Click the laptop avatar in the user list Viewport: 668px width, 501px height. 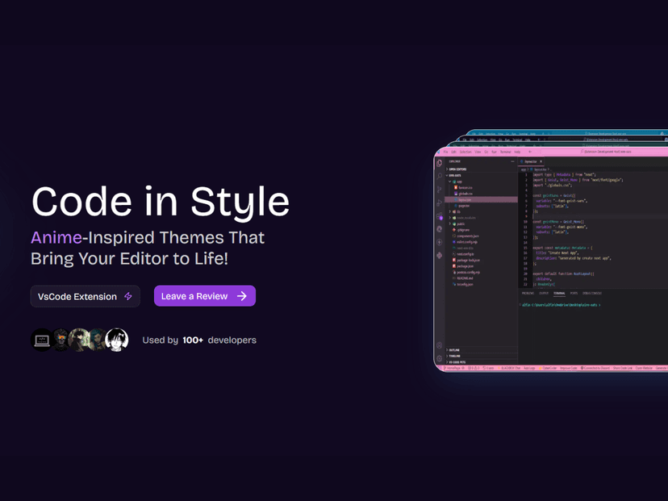click(x=42, y=340)
